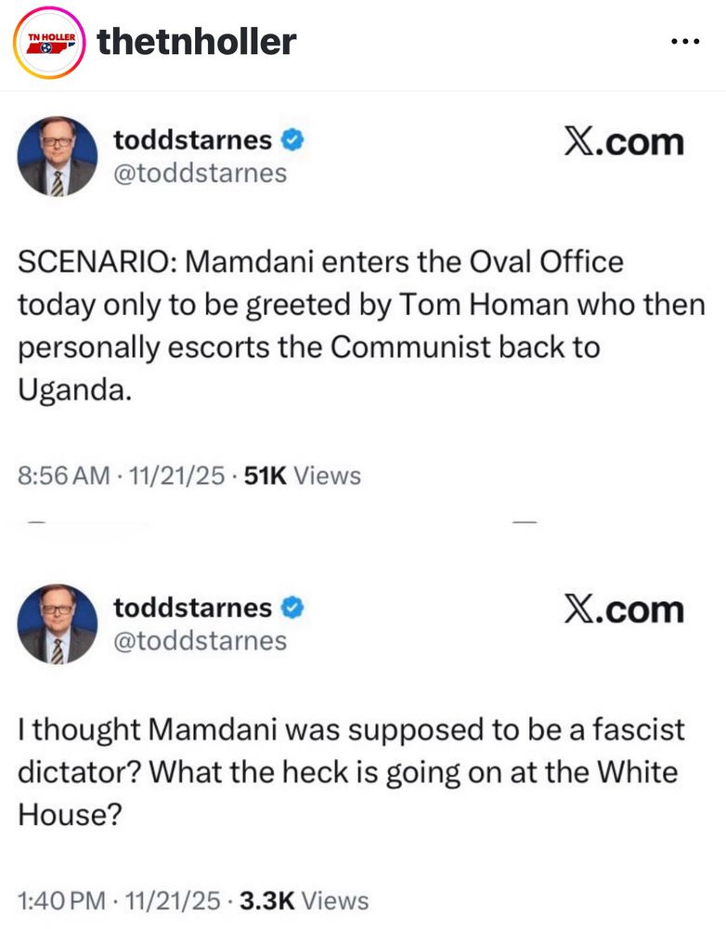Click the second toddstarnes profile photo

pyautogui.click(x=58, y=624)
